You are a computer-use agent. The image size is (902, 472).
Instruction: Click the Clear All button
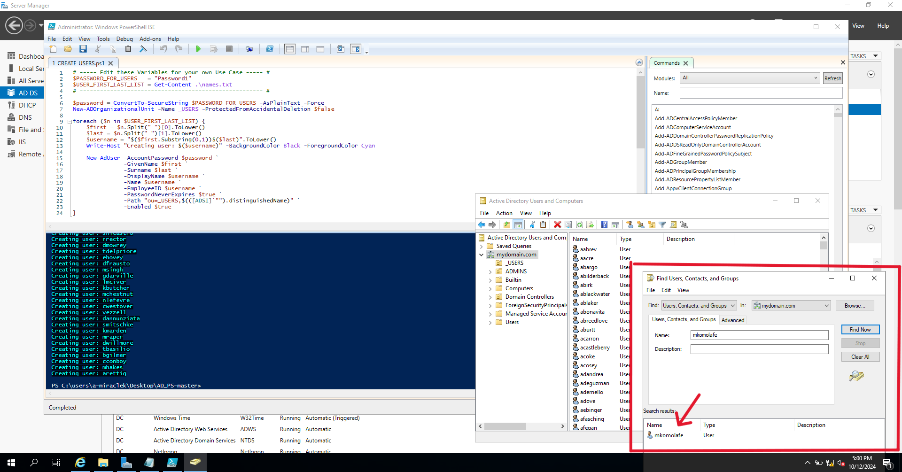(x=860, y=356)
